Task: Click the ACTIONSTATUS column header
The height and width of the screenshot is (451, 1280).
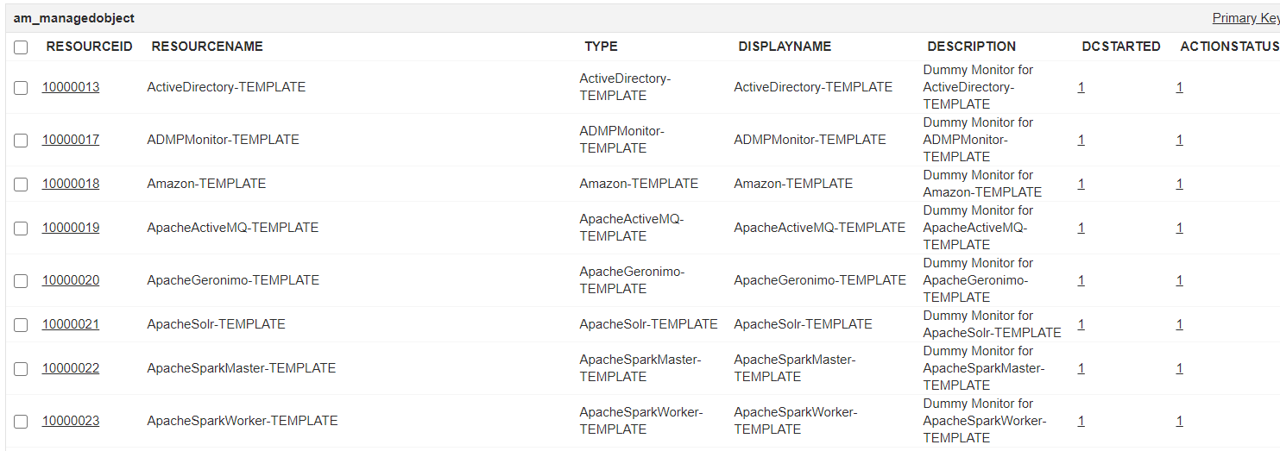Action: [1230, 47]
